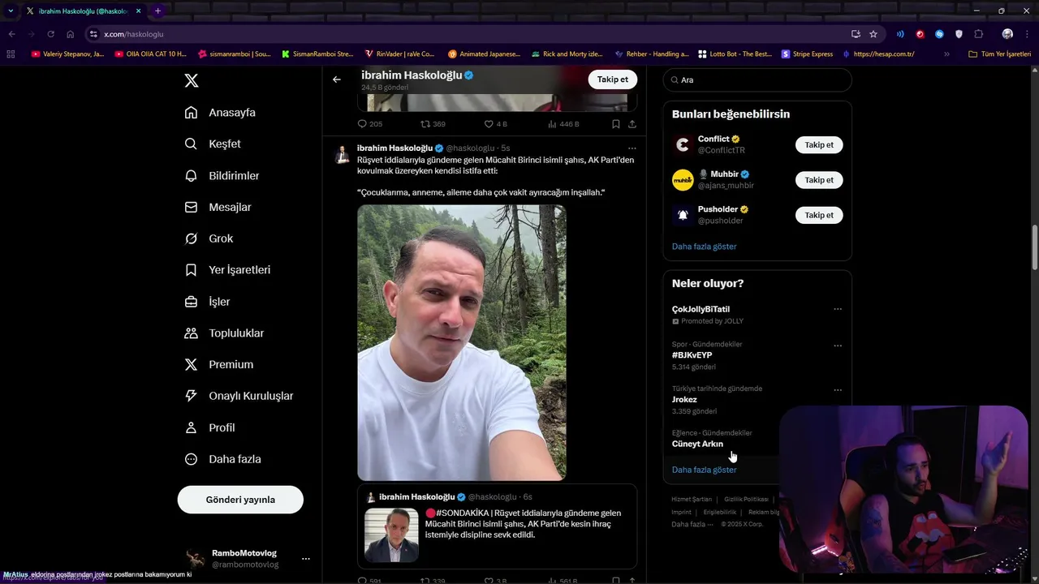Open options for Jrokez trend
Image resolution: width=1039 pixels, height=584 pixels.
pyautogui.click(x=838, y=390)
